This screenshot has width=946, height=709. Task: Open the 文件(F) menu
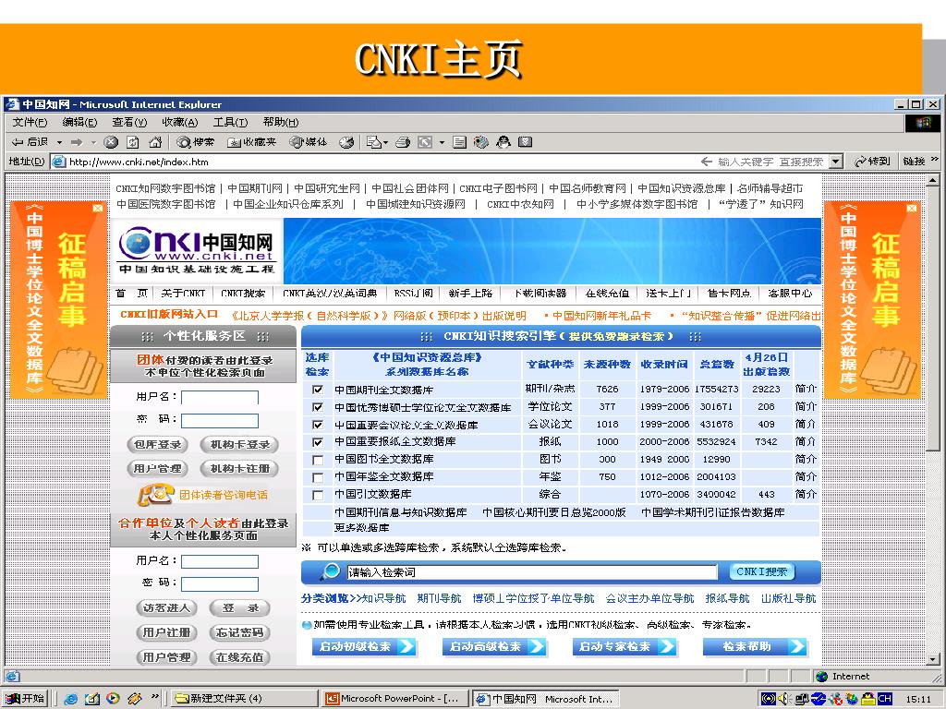30,123
